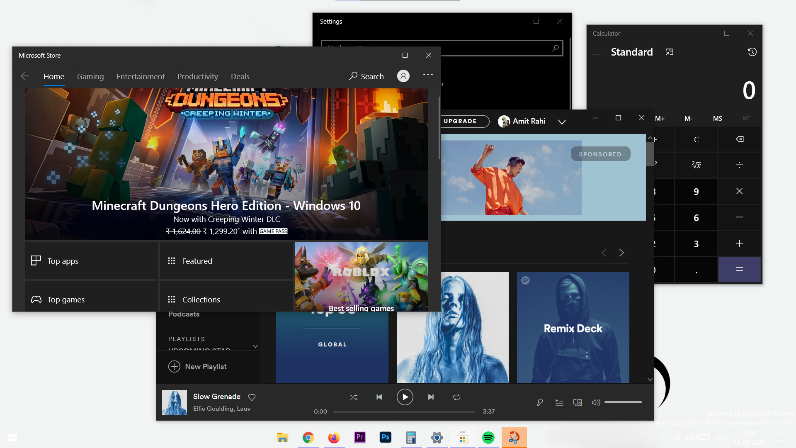Open Adobe Premiere Pro from taskbar

[359, 438]
